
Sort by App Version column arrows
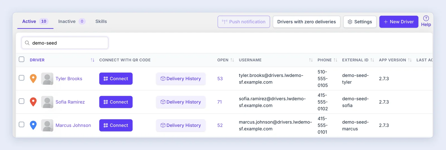pos(410,60)
